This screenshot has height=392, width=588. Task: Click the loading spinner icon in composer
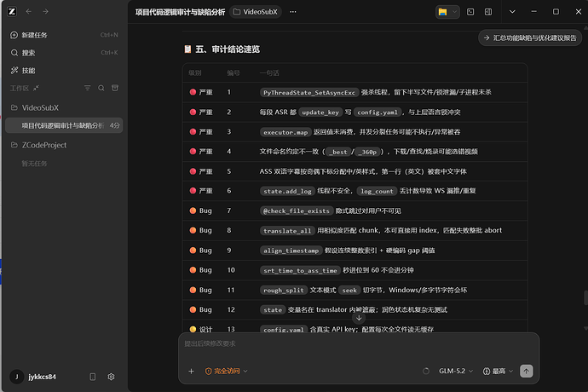pos(426,371)
